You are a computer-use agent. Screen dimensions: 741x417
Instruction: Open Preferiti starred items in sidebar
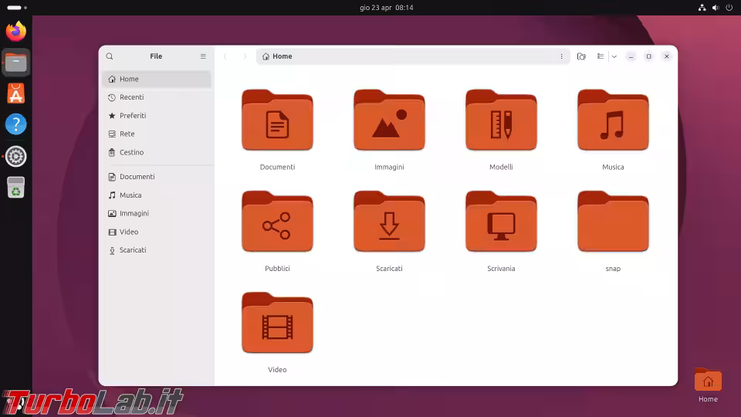(x=132, y=116)
